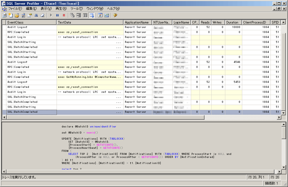Click the ApplicationName column header
This screenshot has height=187, width=288.
pos(138,22)
